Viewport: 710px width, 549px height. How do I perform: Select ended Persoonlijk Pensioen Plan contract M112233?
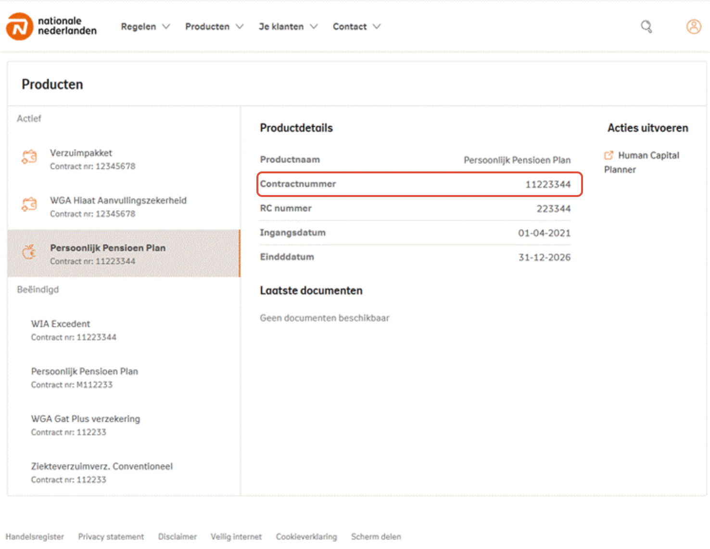coord(124,378)
